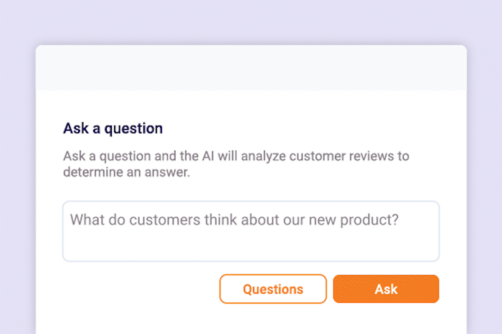Click the orange Ask button
Viewport: 502px width, 334px height.
[x=386, y=289]
